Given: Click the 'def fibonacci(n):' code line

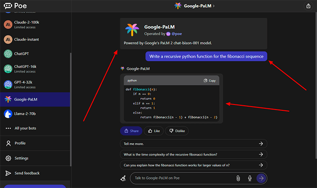Looking at the screenshot, I should 141,89.
